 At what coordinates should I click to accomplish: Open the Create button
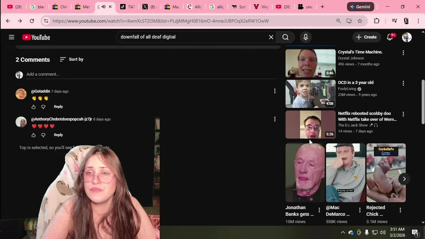(367, 37)
